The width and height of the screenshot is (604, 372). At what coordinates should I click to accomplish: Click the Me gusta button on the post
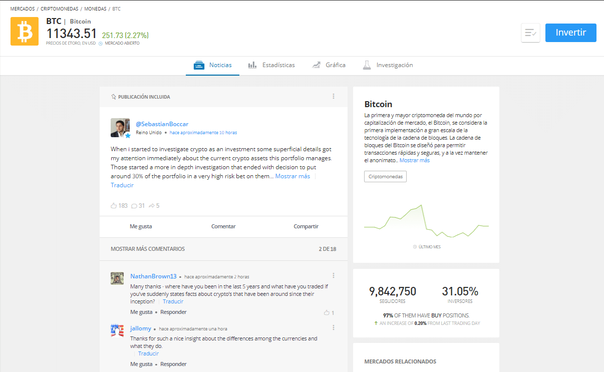[x=141, y=226]
